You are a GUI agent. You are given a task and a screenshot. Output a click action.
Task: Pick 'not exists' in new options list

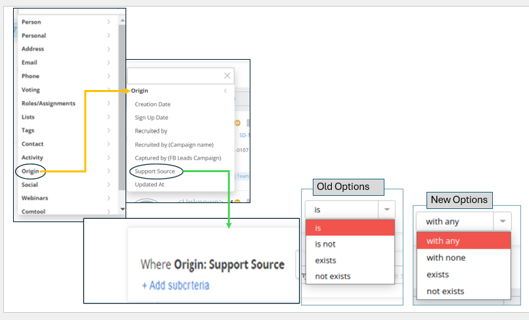pyautogui.click(x=445, y=291)
